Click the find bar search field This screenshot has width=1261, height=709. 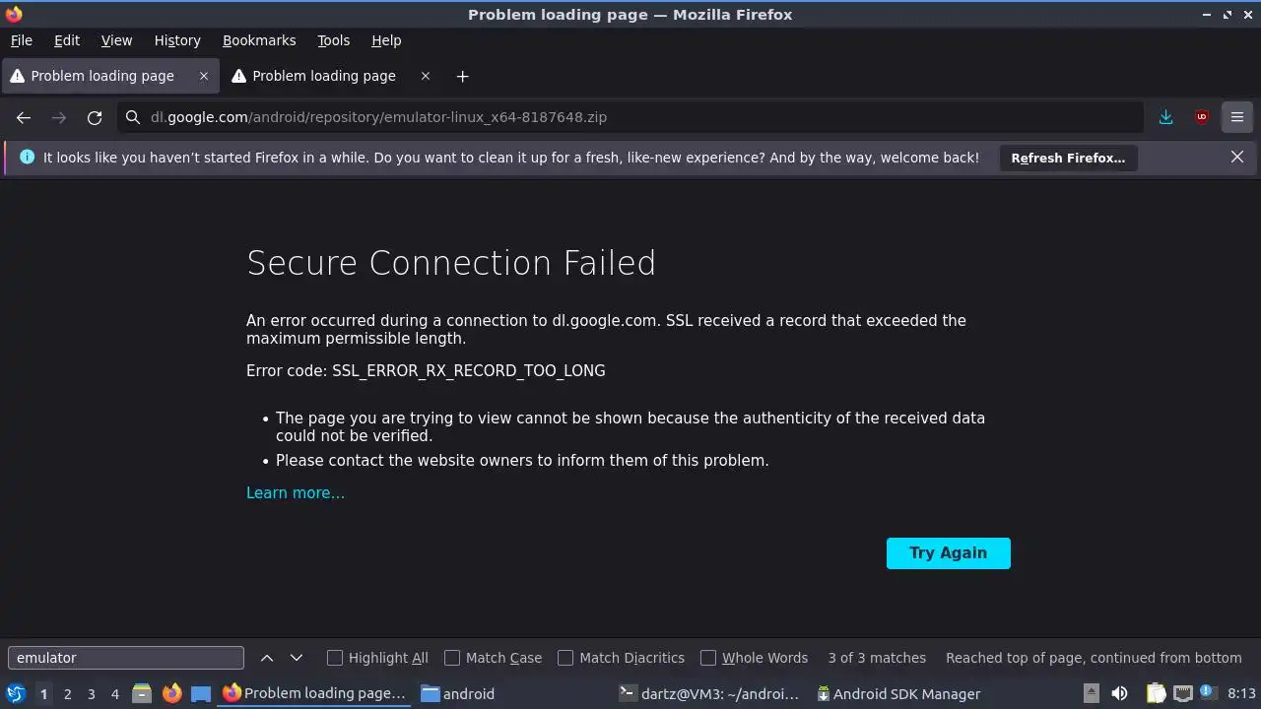click(126, 658)
